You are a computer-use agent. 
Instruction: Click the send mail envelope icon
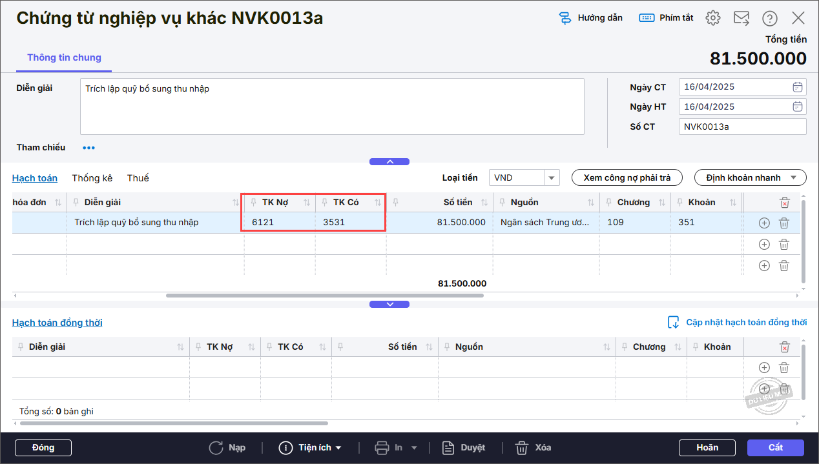(x=741, y=18)
